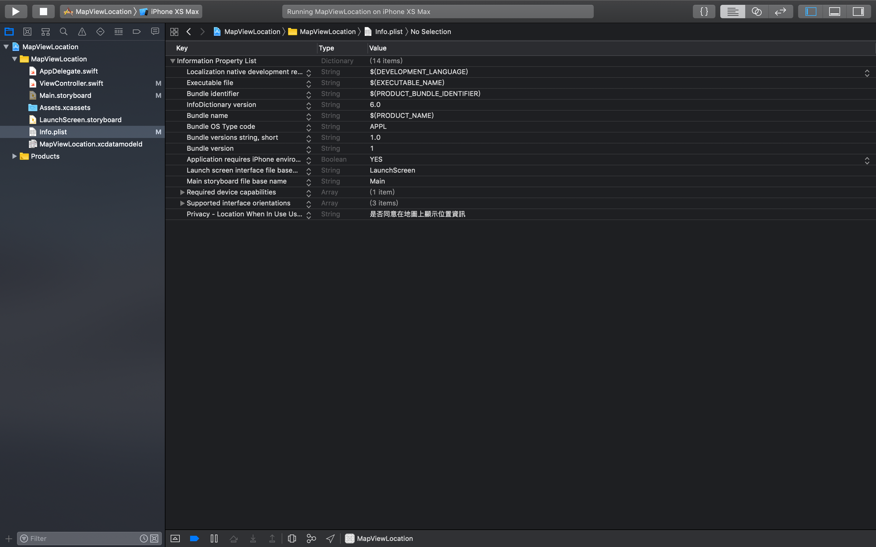Click the Run (play) button
876x547 pixels.
[16, 12]
